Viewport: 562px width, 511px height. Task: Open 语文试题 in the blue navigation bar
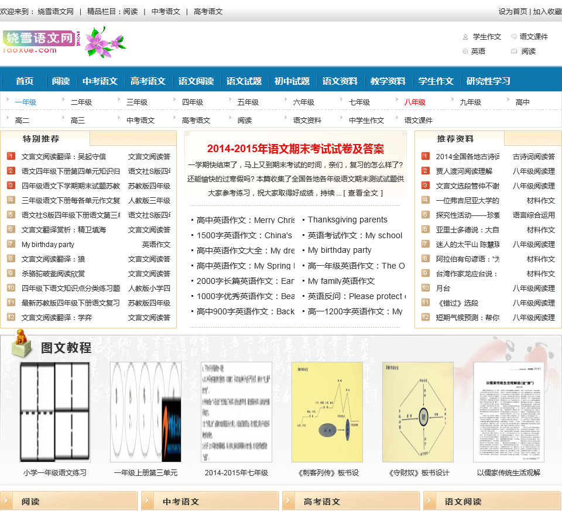click(244, 81)
